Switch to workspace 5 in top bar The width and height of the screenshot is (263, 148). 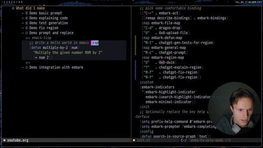point(12,2)
